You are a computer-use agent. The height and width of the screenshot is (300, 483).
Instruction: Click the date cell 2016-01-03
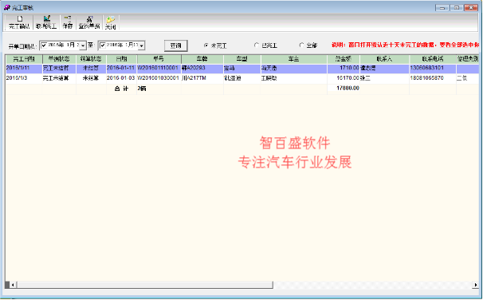121,78
